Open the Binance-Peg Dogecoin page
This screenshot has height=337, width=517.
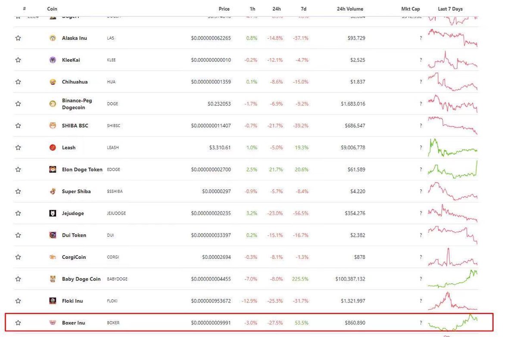tap(77, 104)
